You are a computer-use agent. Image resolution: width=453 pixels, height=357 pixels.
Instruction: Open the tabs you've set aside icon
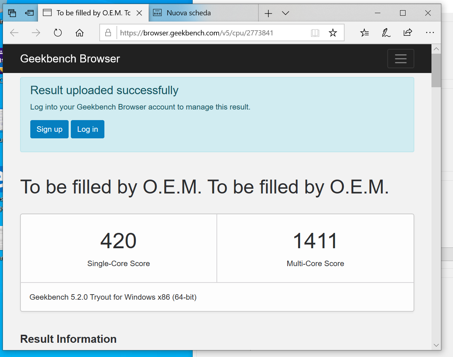point(12,13)
